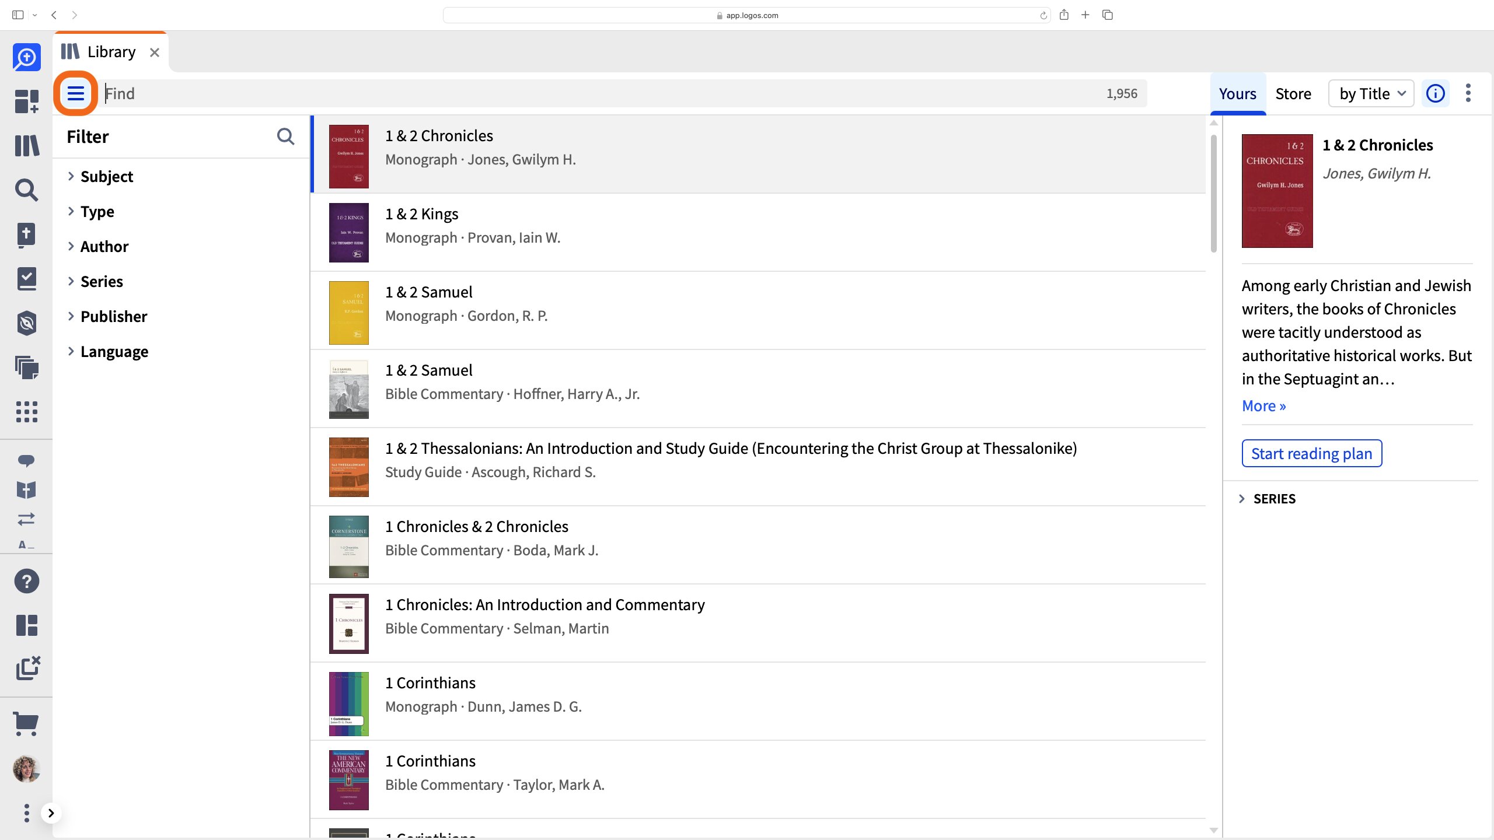Click the scrollbar up arrow
The height and width of the screenshot is (840, 1494).
tap(1214, 123)
